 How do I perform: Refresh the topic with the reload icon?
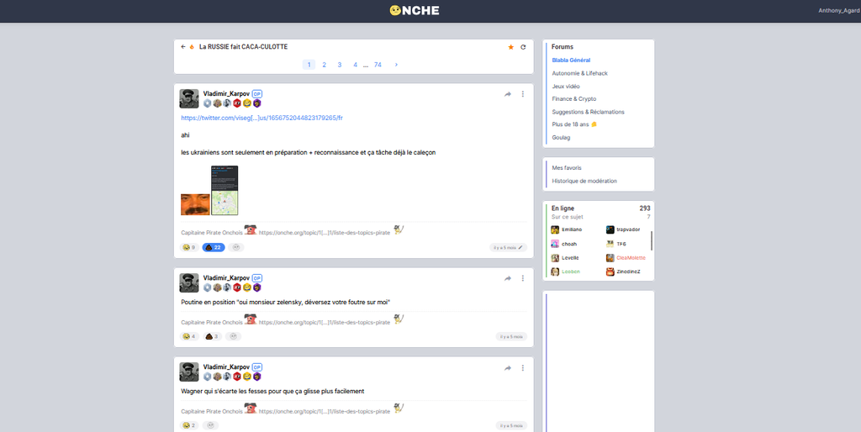pos(523,47)
